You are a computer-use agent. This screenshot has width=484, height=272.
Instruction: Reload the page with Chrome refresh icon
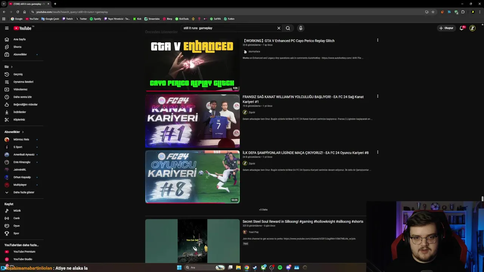[x=17, y=12]
